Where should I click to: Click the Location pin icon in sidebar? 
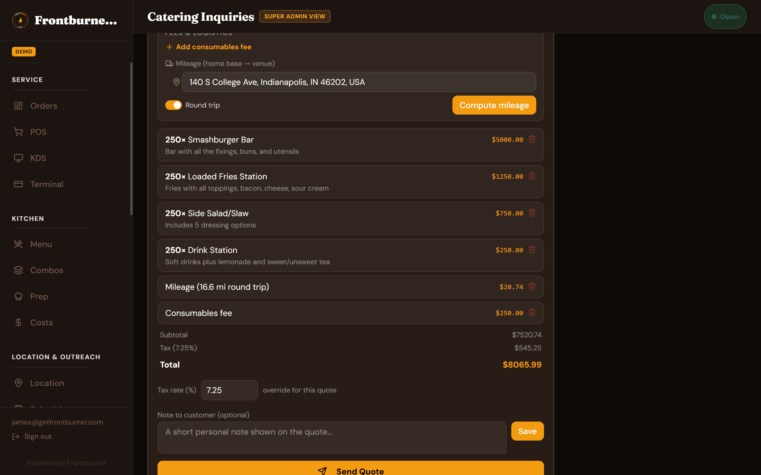point(18,383)
